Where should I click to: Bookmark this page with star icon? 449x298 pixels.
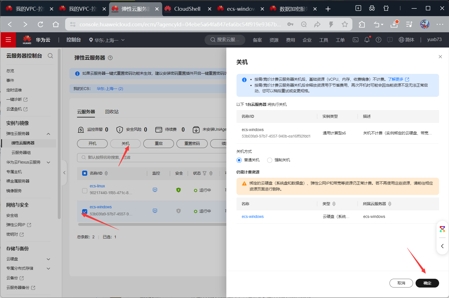(x=345, y=24)
